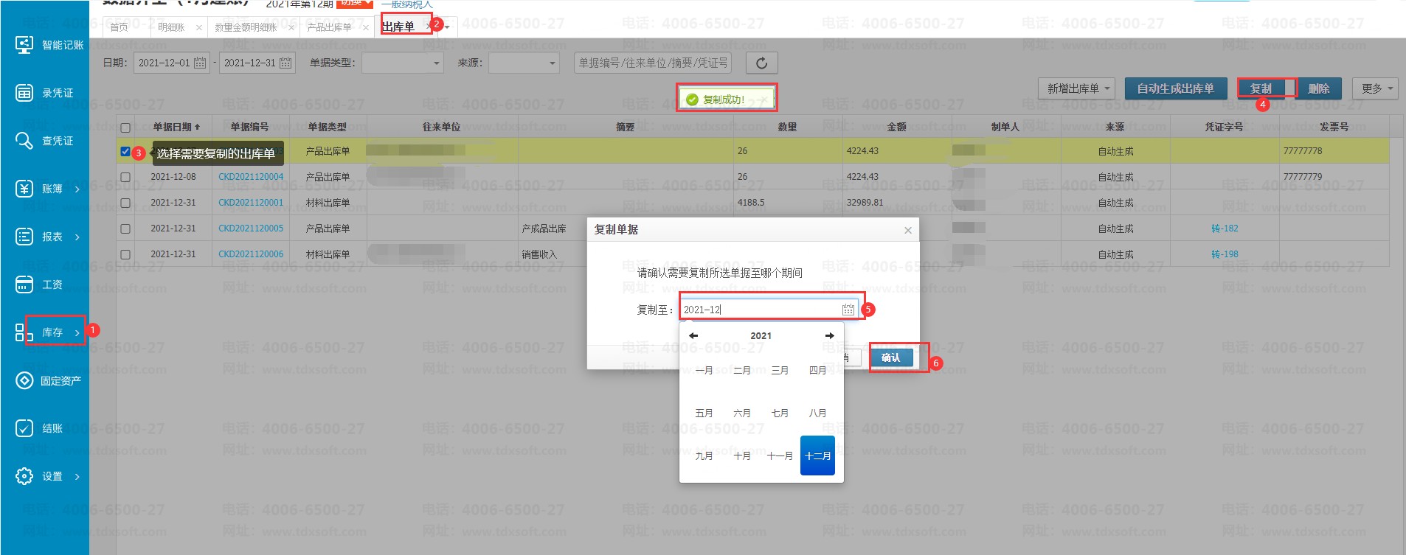The height and width of the screenshot is (555, 1406).
Task: Open the 更多 dropdown button
Action: click(x=1376, y=88)
